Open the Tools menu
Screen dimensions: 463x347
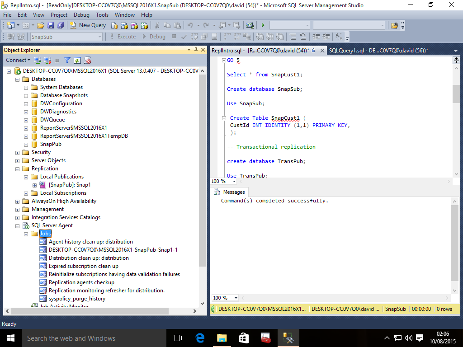tap(102, 15)
